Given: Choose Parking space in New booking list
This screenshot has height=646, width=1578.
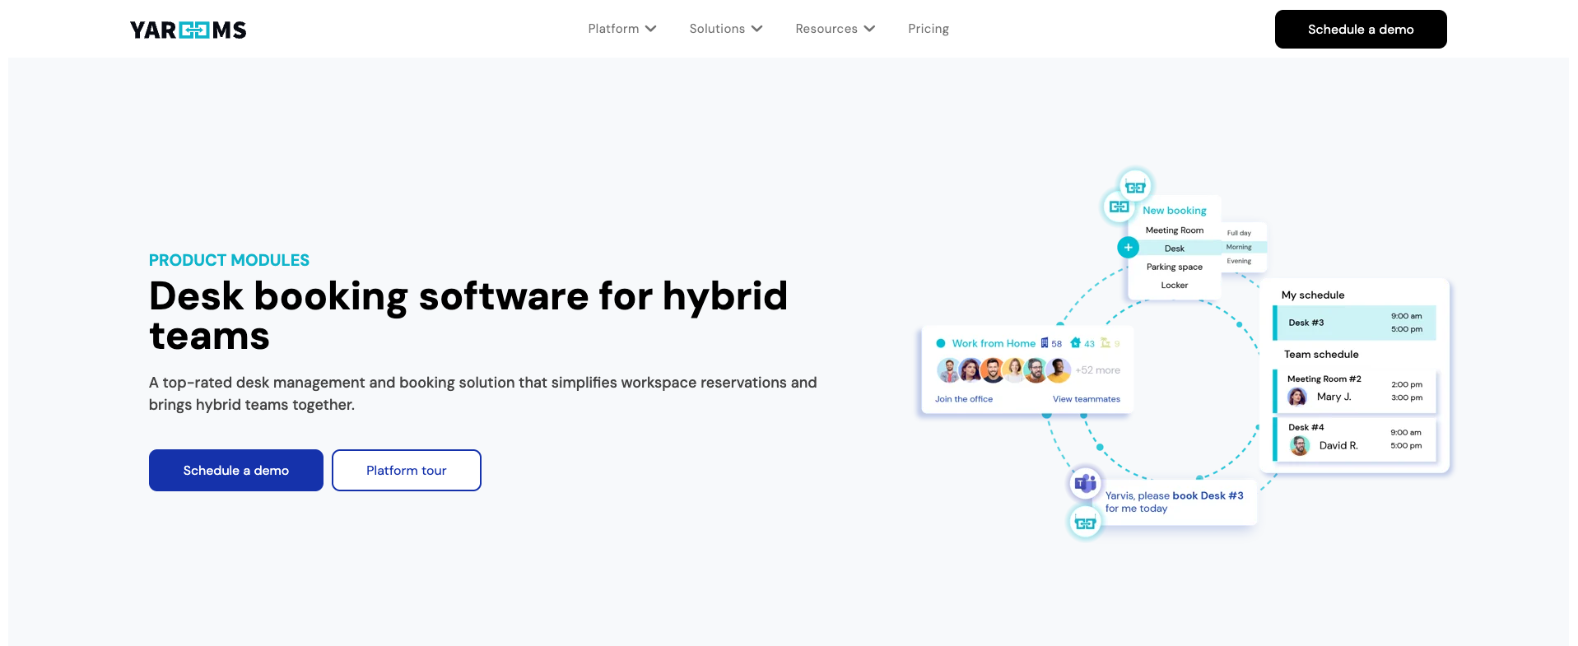Looking at the screenshot, I should tap(1174, 267).
